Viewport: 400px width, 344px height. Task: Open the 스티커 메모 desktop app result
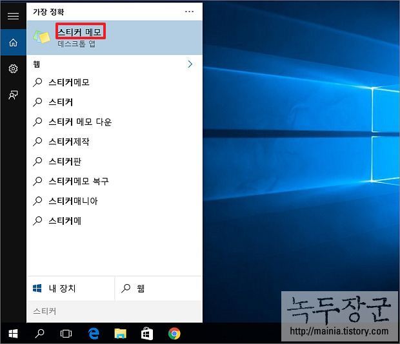pos(115,37)
